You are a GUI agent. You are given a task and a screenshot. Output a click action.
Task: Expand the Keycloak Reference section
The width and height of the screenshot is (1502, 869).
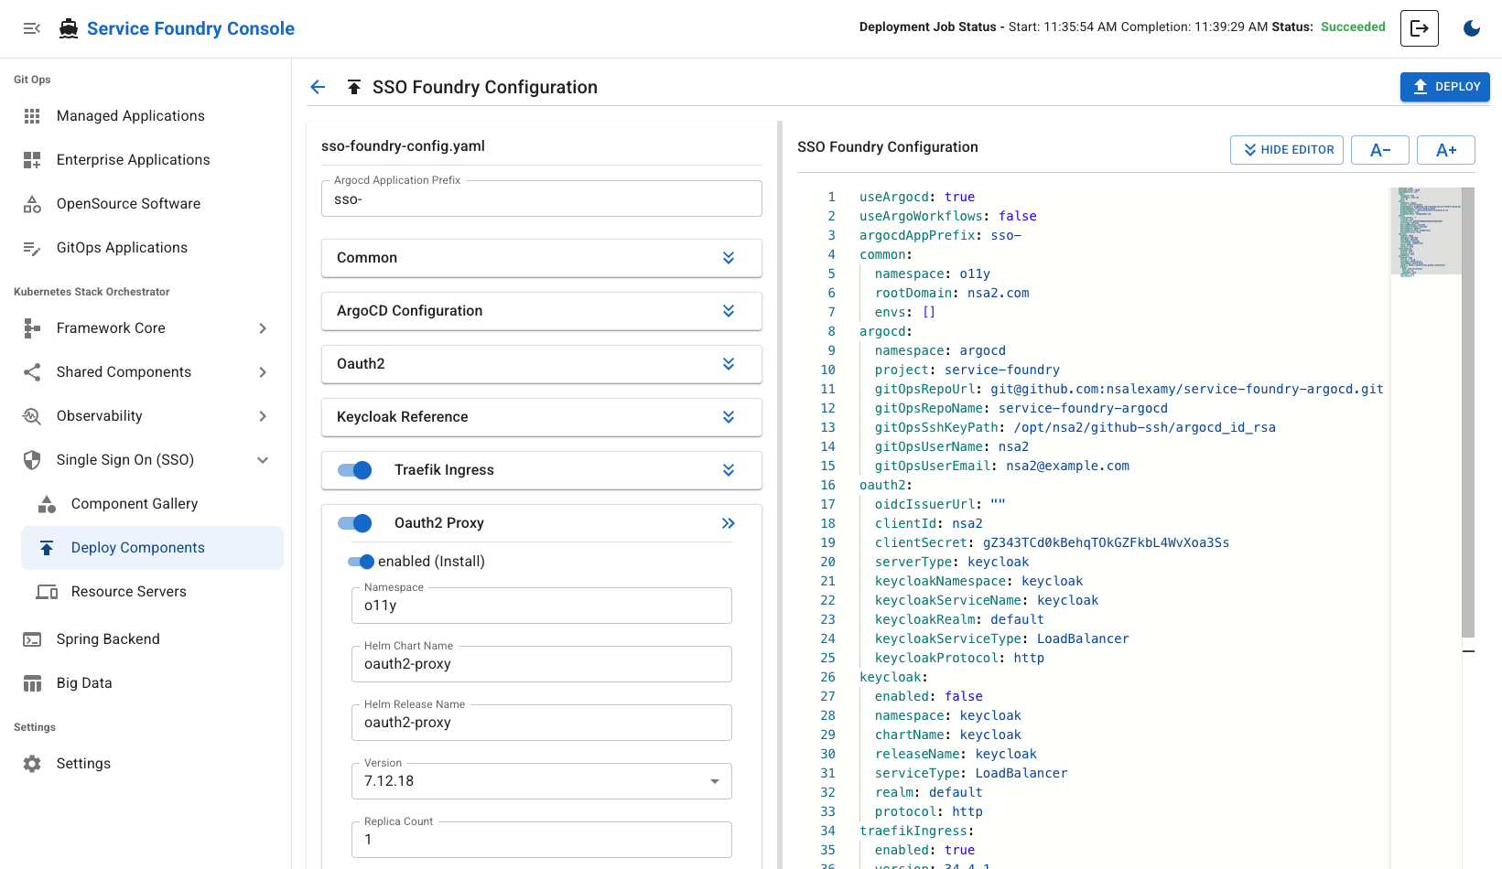point(729,417)
